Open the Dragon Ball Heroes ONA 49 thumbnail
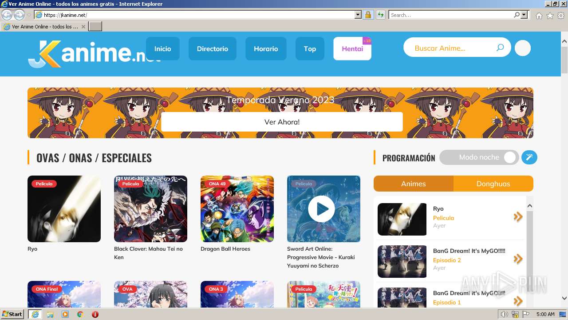This screenshot has width=568, height=320. pyautogui.click(x=237, y=209)
